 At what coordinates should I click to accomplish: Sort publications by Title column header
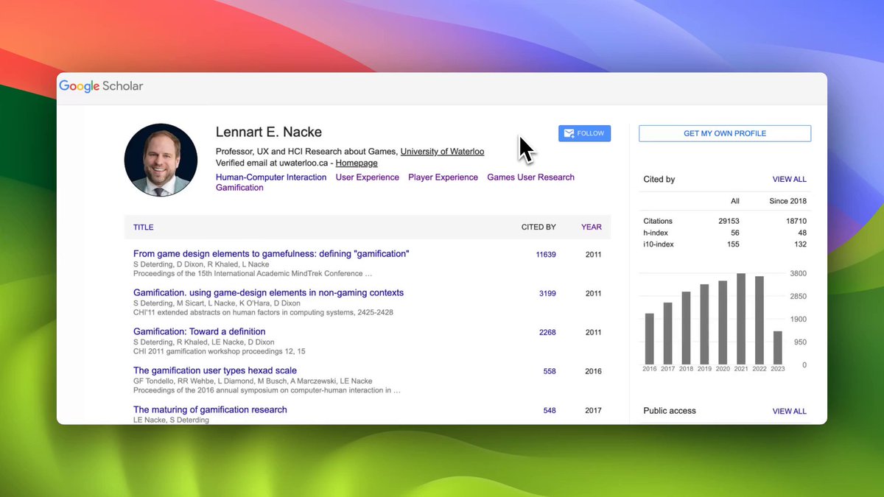coord(144,228)
